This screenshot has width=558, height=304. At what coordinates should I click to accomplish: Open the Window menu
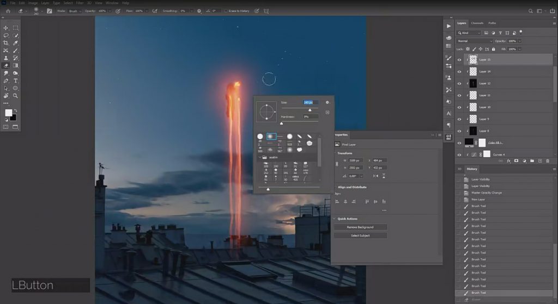[112, 3]
